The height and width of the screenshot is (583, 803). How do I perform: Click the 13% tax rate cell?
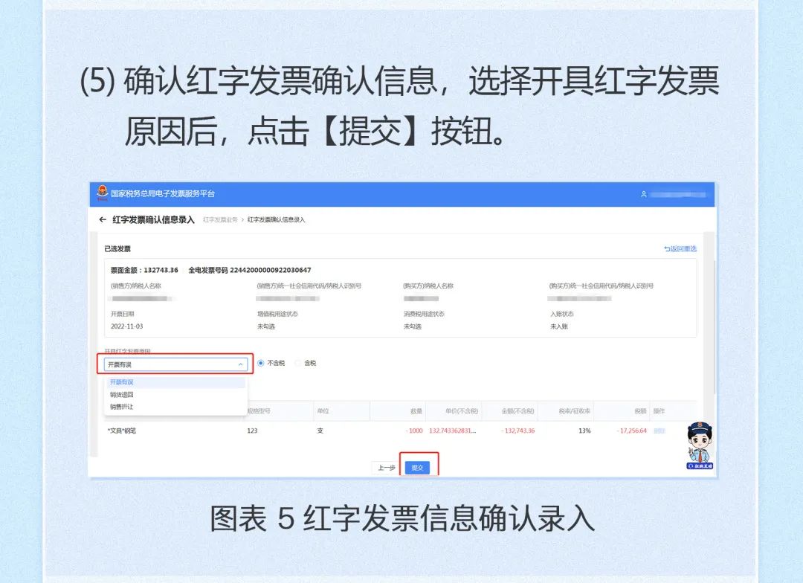pyautogui.click(x=584, y=431)
